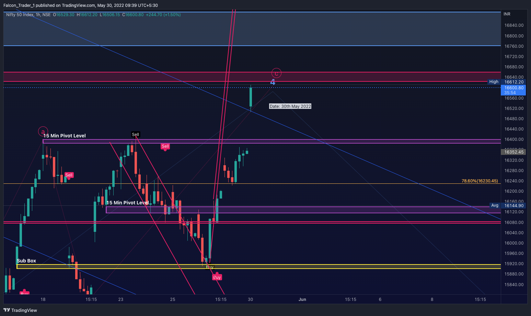
Task: Click the Avg value 16144.90 on the axis
Action: 514,205
